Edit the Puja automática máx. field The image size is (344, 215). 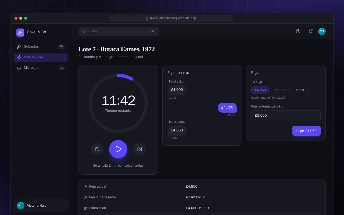286,116
